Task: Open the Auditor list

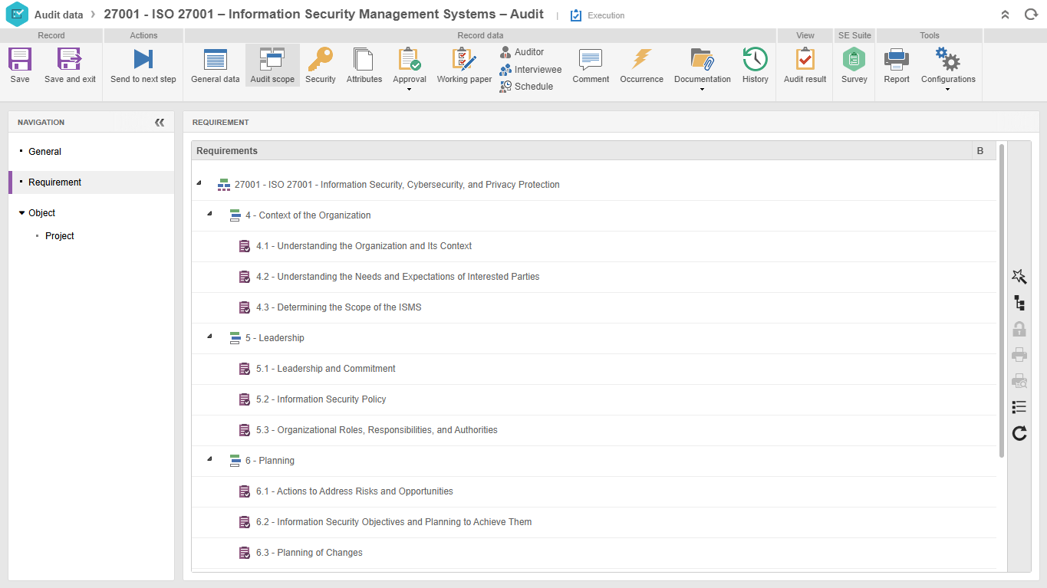Action: pos(522,52)
